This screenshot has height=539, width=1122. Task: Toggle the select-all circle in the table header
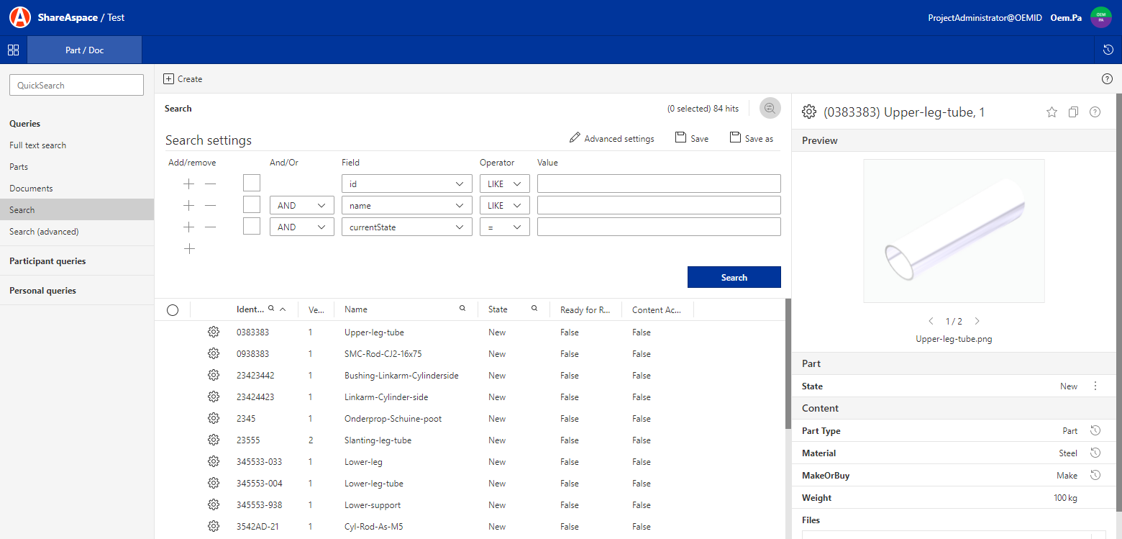point(173,310)
